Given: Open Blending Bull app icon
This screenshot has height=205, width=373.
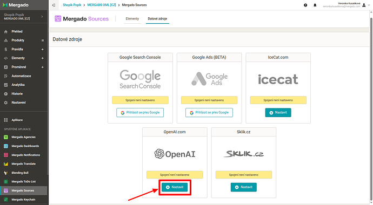Looking at the screenshot, I should [6, 173].
